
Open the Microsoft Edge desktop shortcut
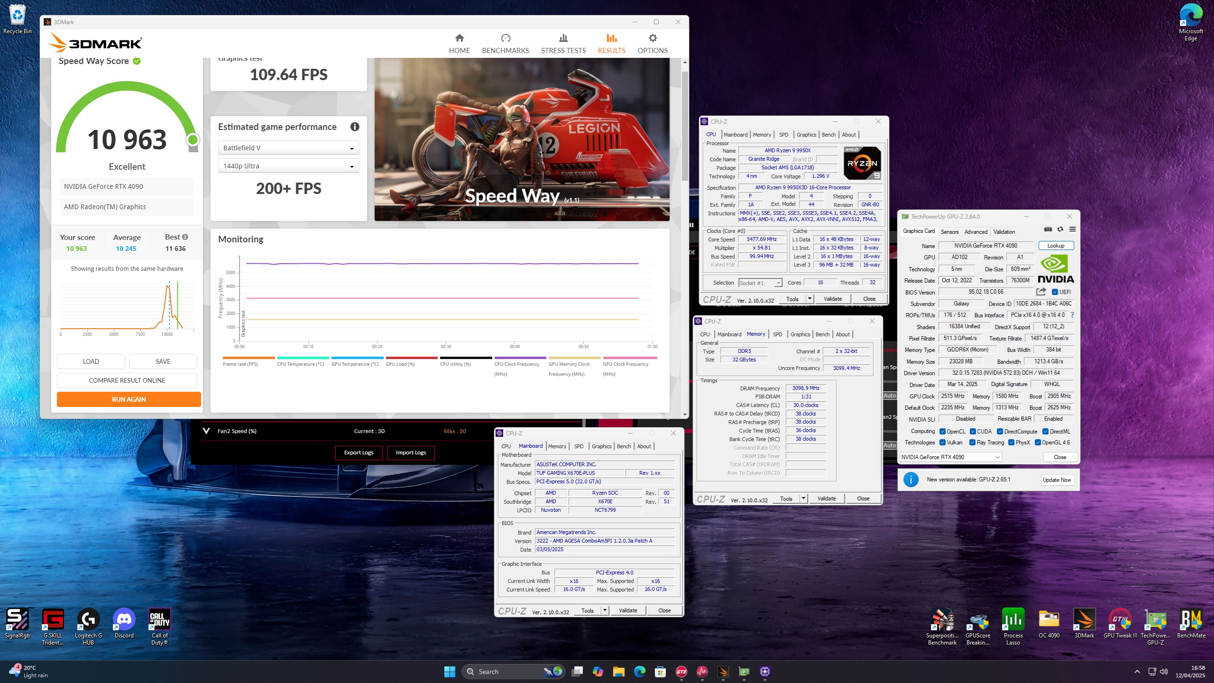click(1191, 22)
